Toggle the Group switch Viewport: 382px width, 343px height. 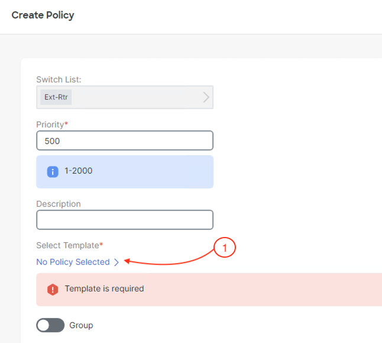click(50, 325)
